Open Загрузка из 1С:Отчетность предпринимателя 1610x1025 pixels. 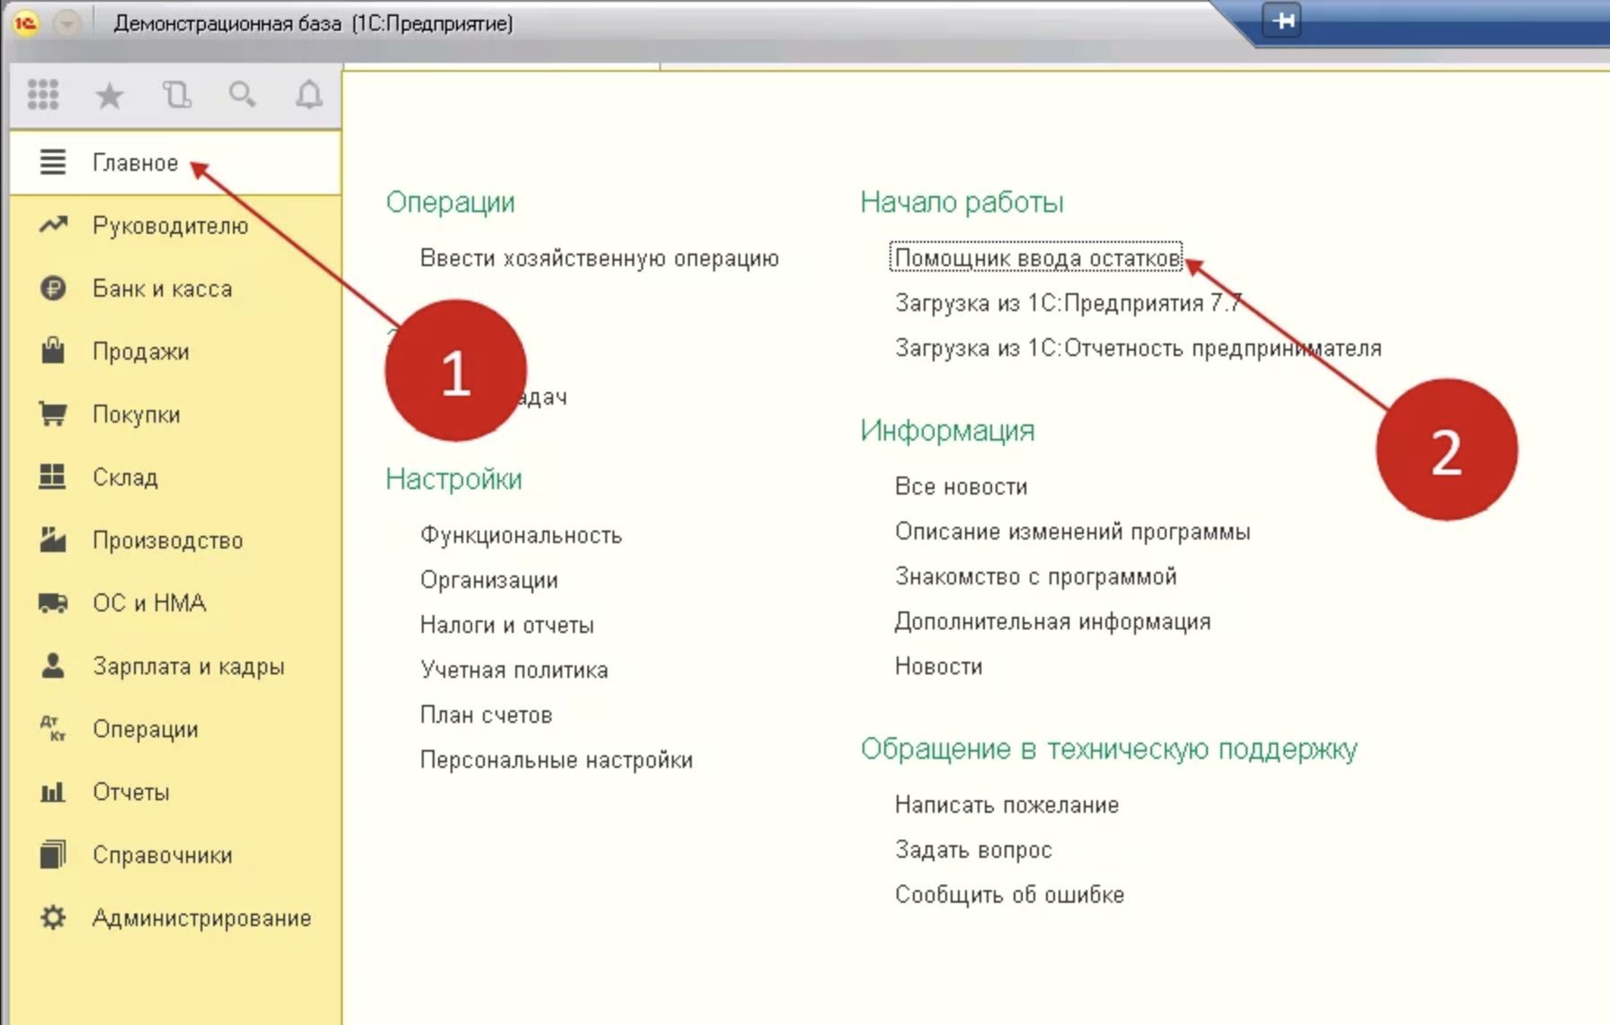1137,348
